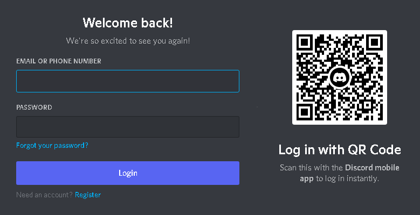The width and height of the screenshot is (420, 215).
Task: Click the 'Scan this with the' text
Action: point(311,168)
